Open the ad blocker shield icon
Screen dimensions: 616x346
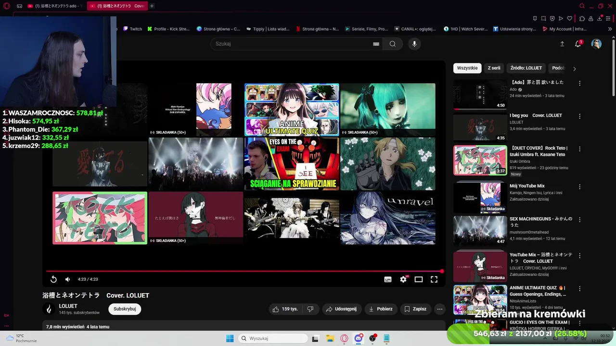coord(552,18)
